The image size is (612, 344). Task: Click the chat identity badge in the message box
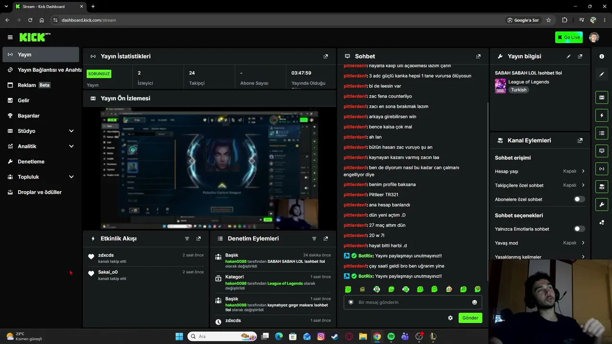coord(351,302)
